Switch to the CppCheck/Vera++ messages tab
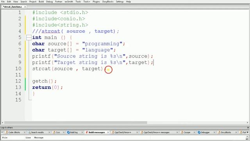Screen dimensions: 250x141 [156, 132]
